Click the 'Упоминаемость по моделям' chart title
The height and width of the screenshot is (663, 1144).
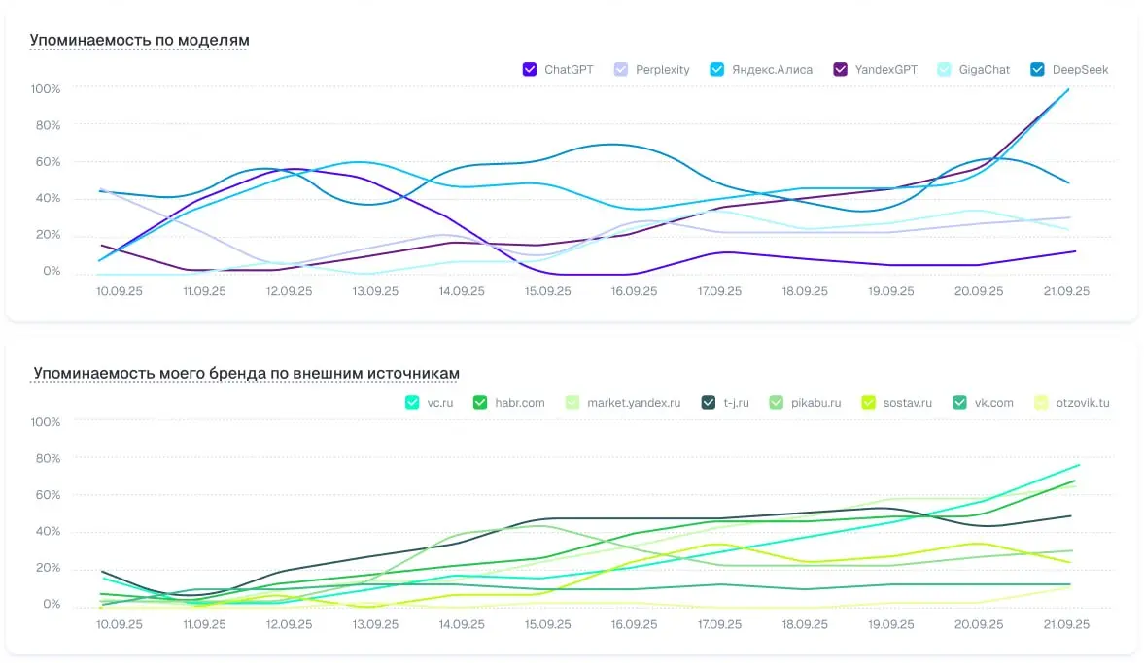(x=139, y=40)
